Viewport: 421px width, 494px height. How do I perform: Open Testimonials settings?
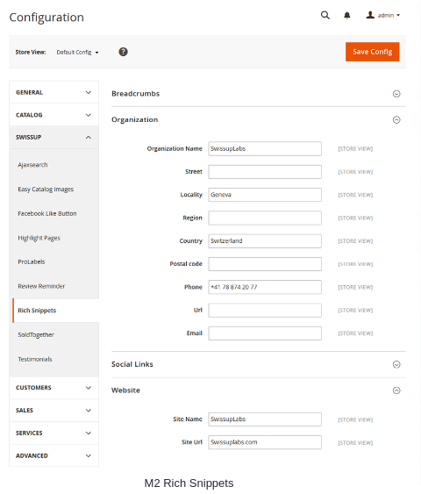pos(35,359)
